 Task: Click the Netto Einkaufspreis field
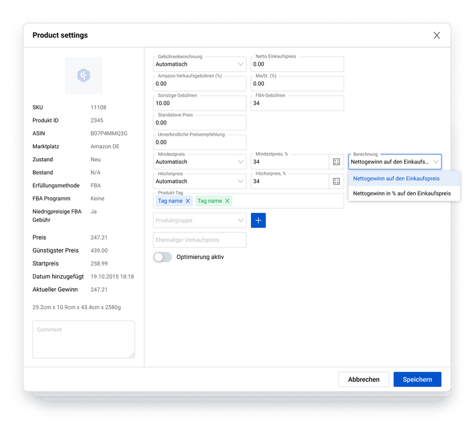pyautogui.click(x=297, y=64)
